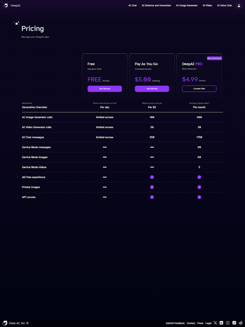Screen dimensions: 245x327
Task: Click 'limited access' in AI Image Generator row
Action: click(x=105, y=117)
